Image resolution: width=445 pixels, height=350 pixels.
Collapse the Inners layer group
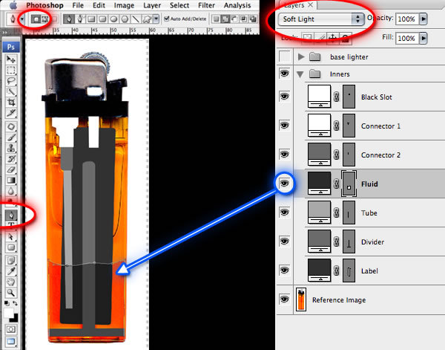coord(301,74)
